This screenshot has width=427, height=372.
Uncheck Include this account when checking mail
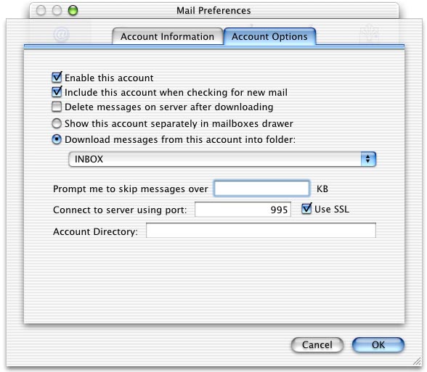[57, 92]
